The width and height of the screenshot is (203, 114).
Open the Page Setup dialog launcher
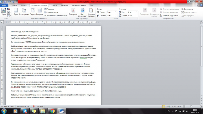(67, 19)
